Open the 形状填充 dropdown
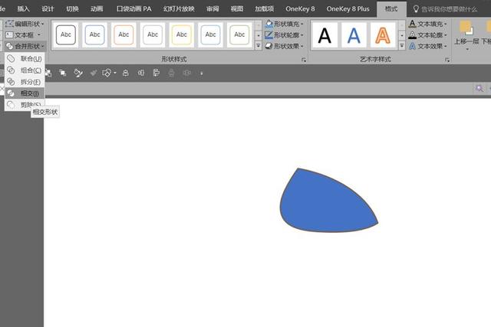 [x=285, y=24]
